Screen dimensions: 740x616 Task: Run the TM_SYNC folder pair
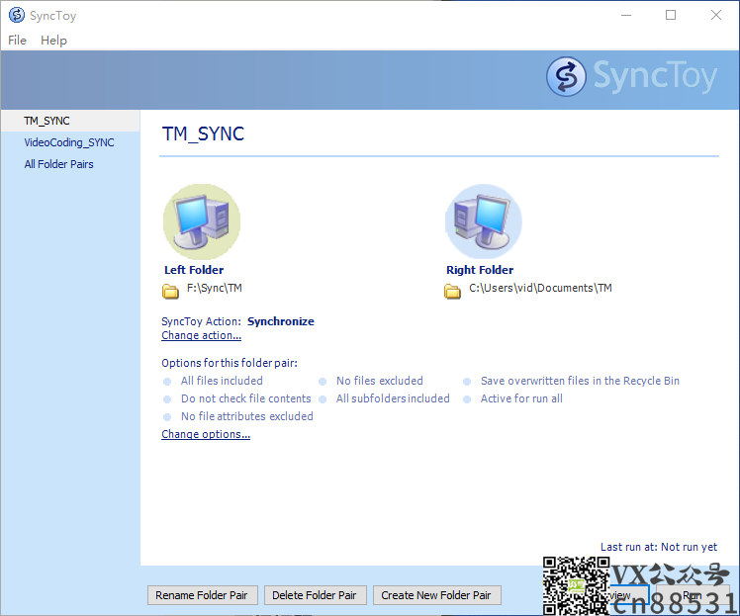coord(693,595)
